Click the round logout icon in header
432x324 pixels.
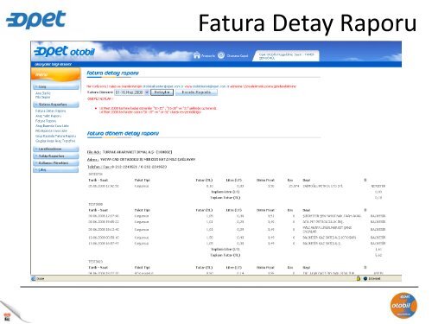(221, 55)
